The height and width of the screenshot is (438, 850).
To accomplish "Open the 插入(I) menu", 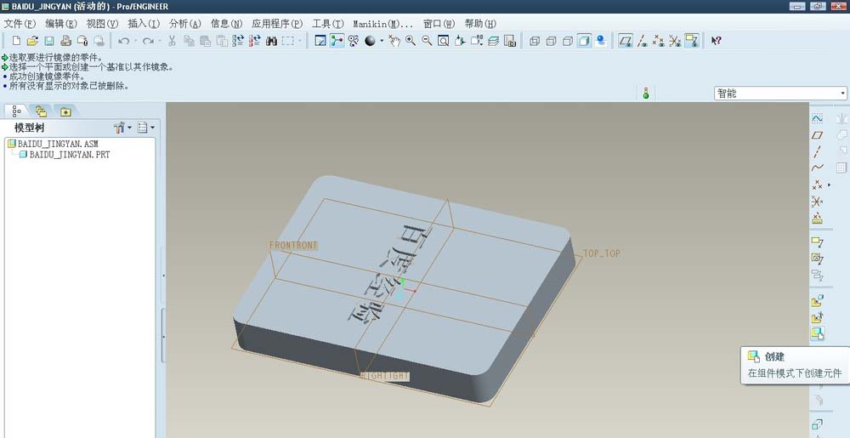I will (144, 24).
